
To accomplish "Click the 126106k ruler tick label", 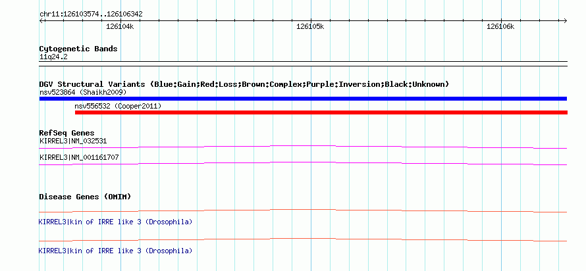I will click(x=500, y=26).
